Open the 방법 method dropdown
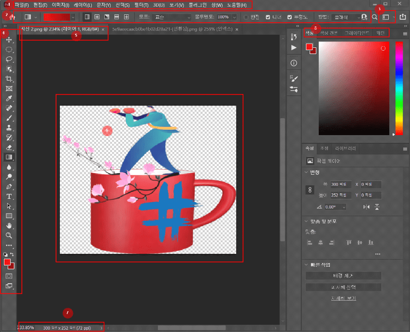Viewport: 410px width, 332px height. click(x=346, y=17)
